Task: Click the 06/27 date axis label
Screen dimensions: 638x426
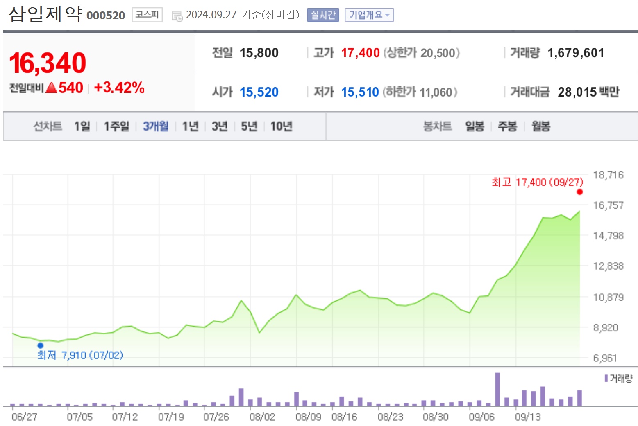Action: (x=24, y=417)
